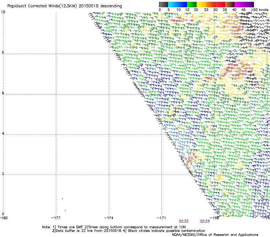Viewport: 270px width, 237px height.
Task: Click the 'Rapidscat Corrected Winds(12.5KM)' title
Action: tap(42, 6)
